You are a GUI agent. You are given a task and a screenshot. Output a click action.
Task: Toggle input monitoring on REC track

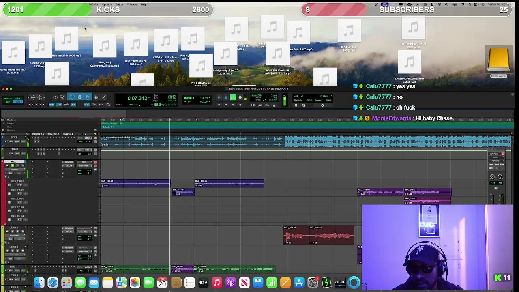coord(13,165)
